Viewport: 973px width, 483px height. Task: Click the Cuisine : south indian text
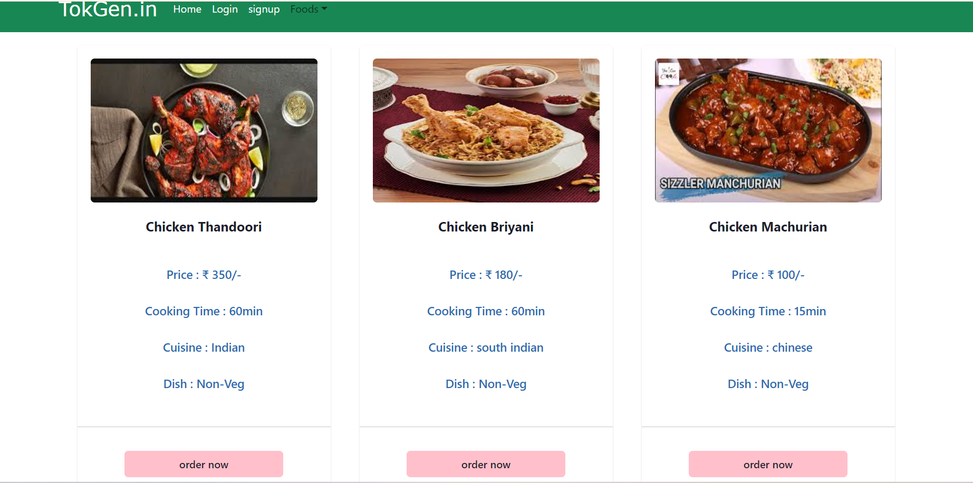pyautogui.click(x=486, y=347)
